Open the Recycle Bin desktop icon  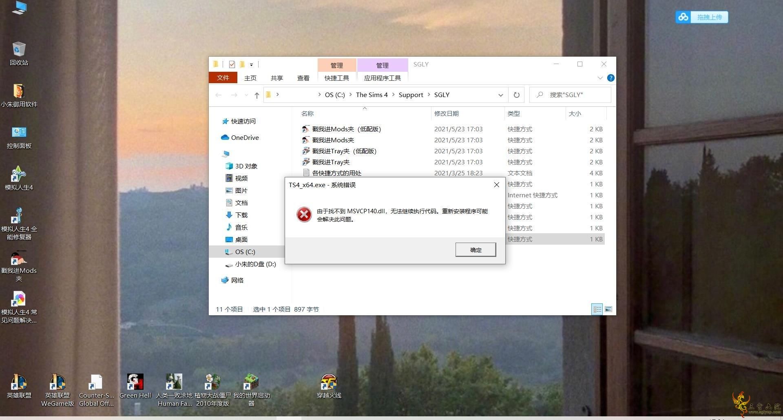[19, 53]
